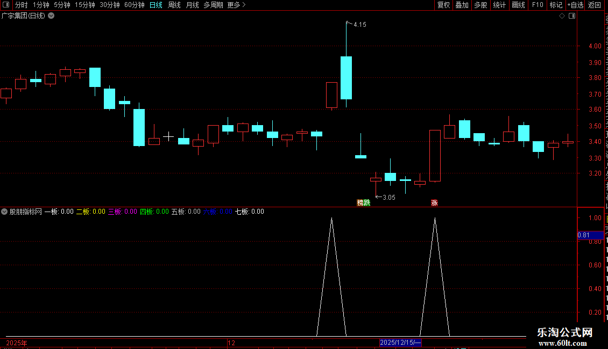Expand the 更多 periods menu
Screen dimensions: 608x349
click(x=236, y=5)
